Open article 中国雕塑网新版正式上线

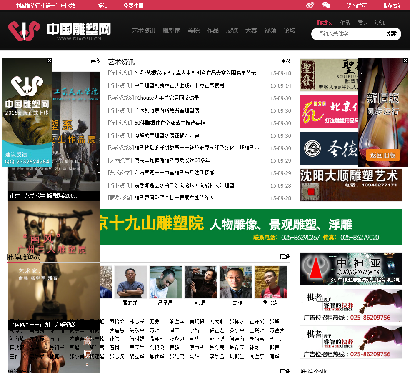point(179,85)
